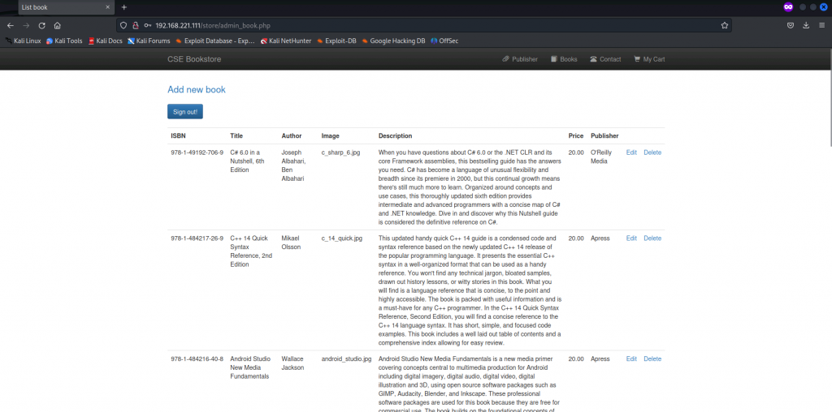832x412 pixels.
Task: Open the Pocket icon in toolbar
Action: [791, 25]
